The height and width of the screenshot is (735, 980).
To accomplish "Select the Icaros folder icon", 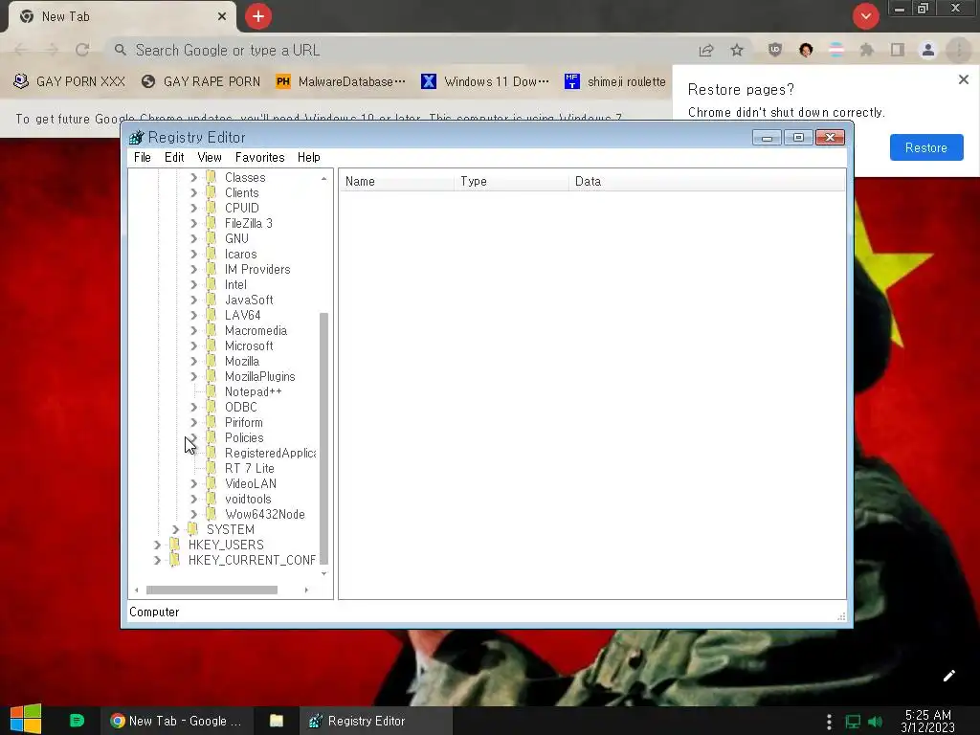I will [x=212, y=254].
